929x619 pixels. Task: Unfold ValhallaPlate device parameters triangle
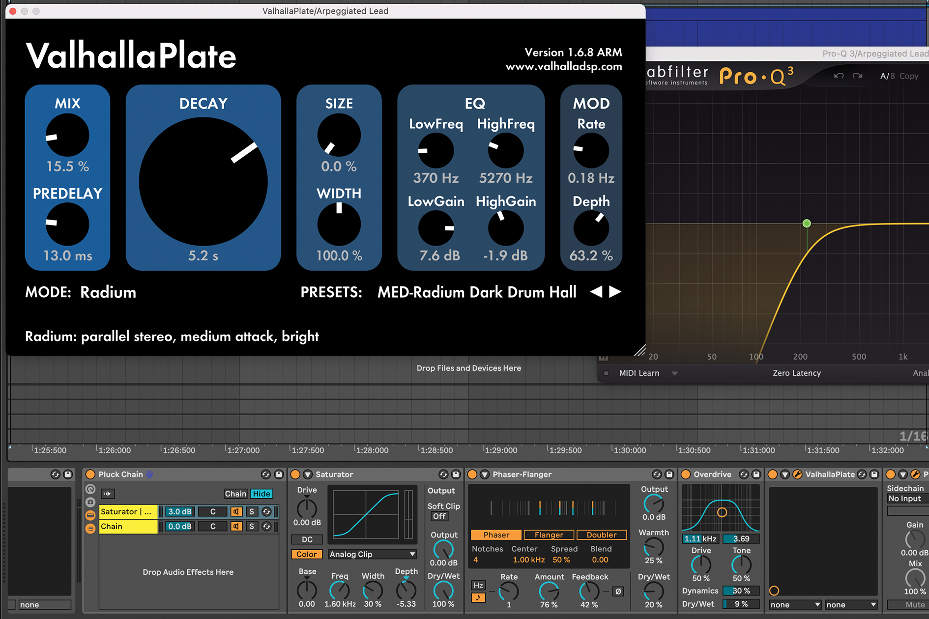coord(785,474)
